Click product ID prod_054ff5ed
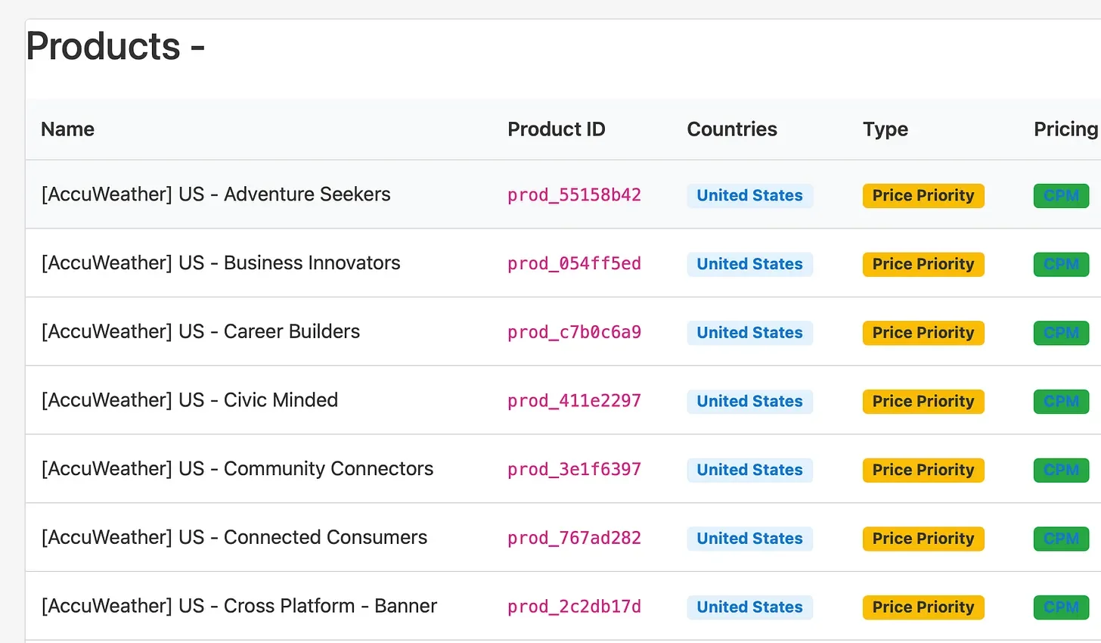Image resolution: width=1101 pixels, height=643 pixels. (574, 264)
